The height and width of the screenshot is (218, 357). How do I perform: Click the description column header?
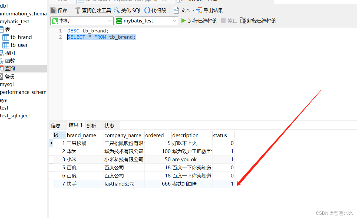tap(192, 135)
